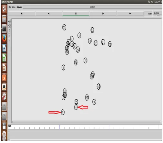Image resolution: width=163 pixels, height=143 pixels.
Task: Select node 16 above node 8
Action: 76,102
